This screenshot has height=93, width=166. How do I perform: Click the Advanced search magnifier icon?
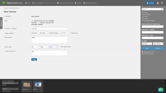point(142,54)
